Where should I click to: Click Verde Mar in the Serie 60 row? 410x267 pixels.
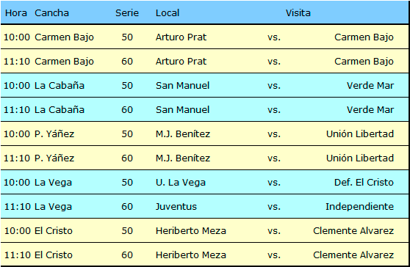tap(370, 110)
